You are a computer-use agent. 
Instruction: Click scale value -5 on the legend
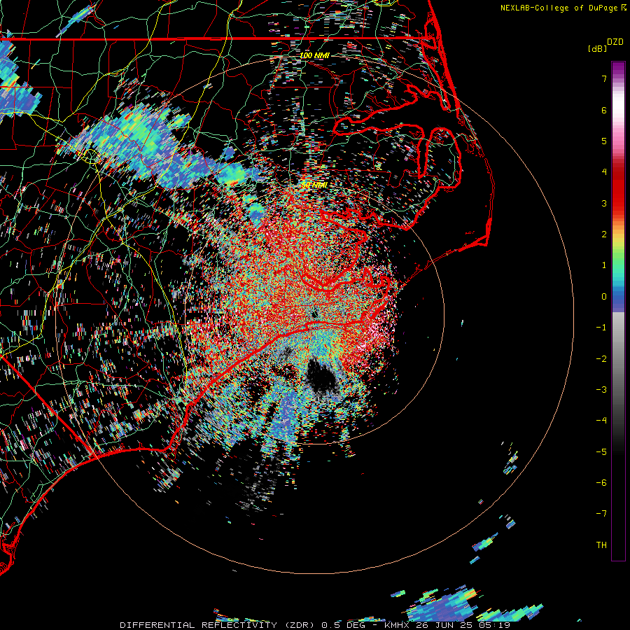point(601,452)
